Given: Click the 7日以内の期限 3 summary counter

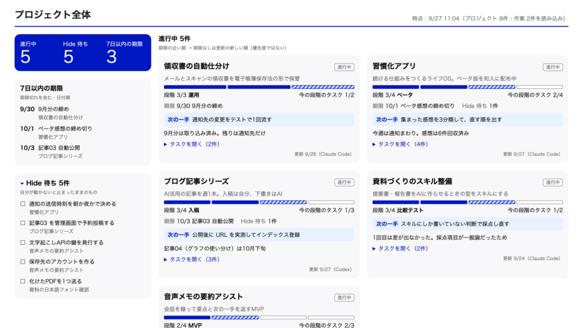Looking at the screenshot, I should 124,52.
